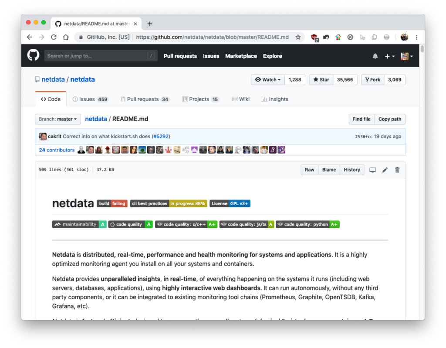Screen dimensions: 446x348
Task: View the 1,288 watchers count
Action: 295,80
